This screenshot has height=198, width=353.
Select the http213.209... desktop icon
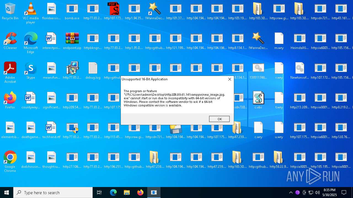(x=299, y=100)
